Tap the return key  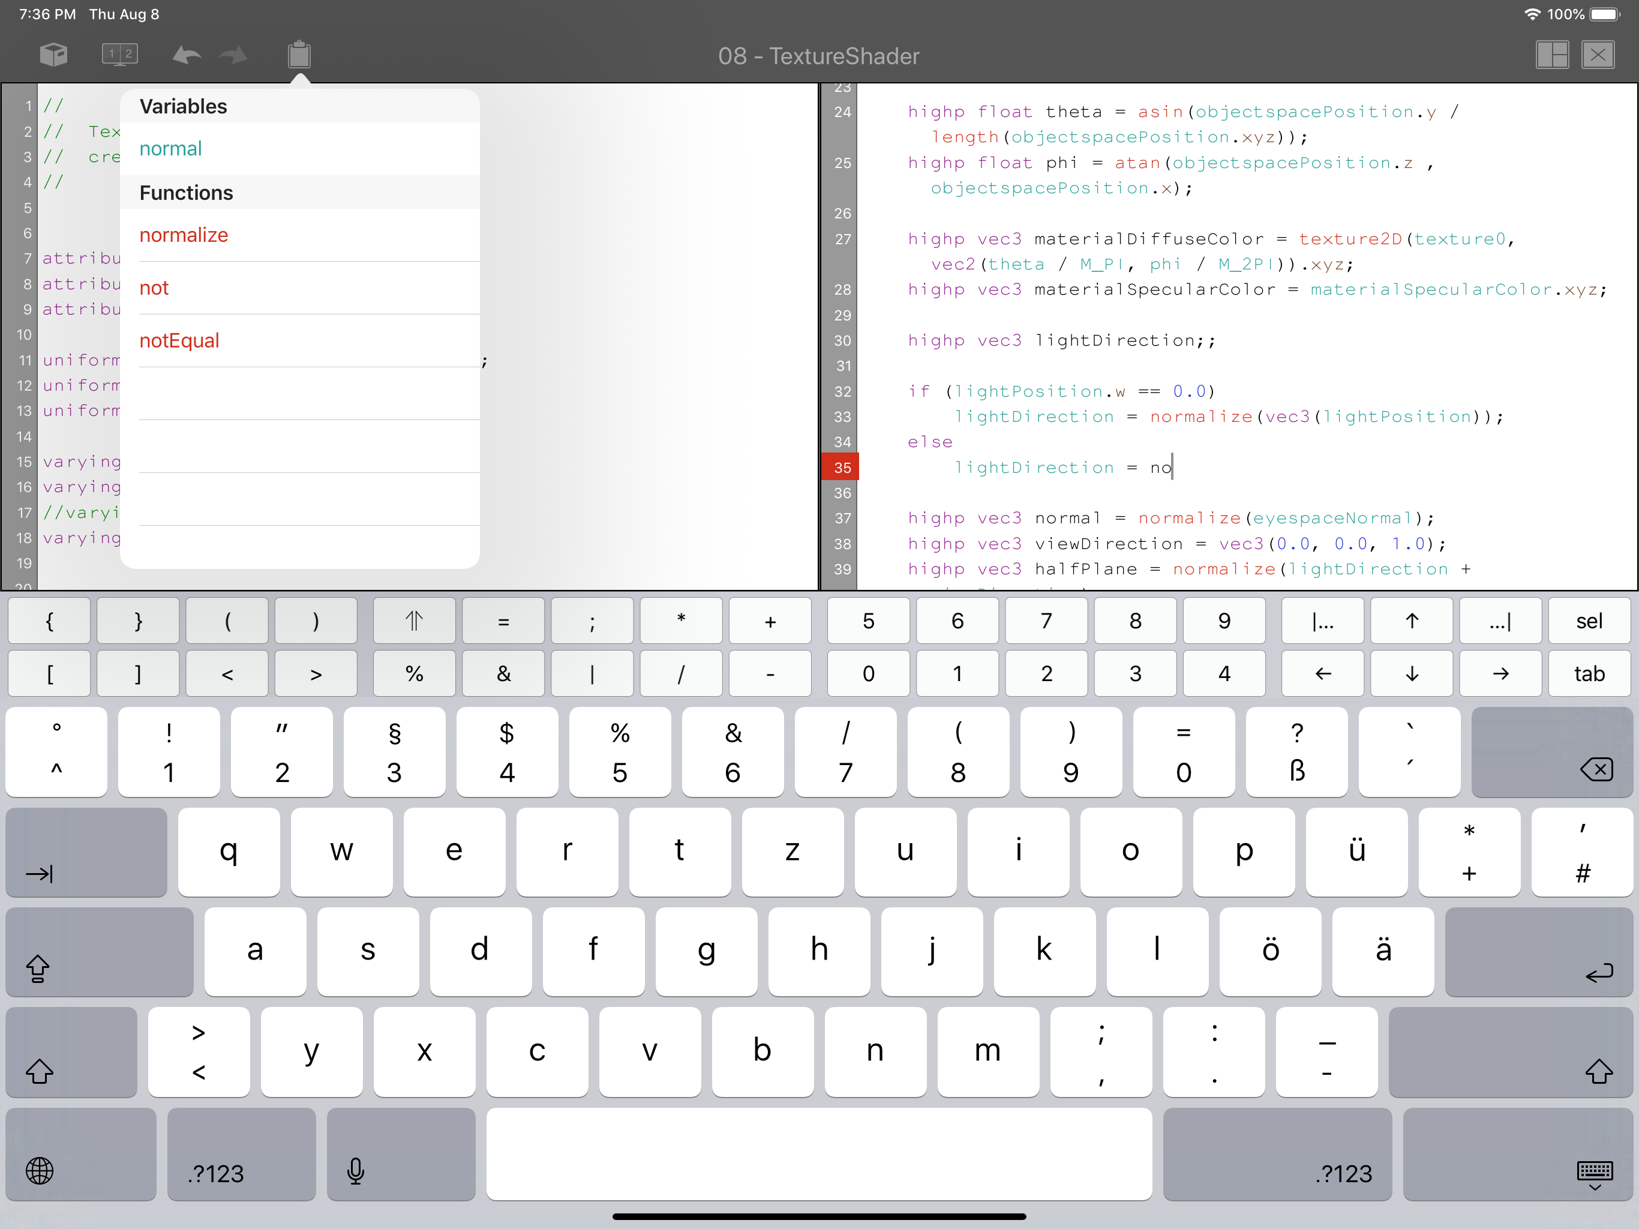click(1539, 952)
